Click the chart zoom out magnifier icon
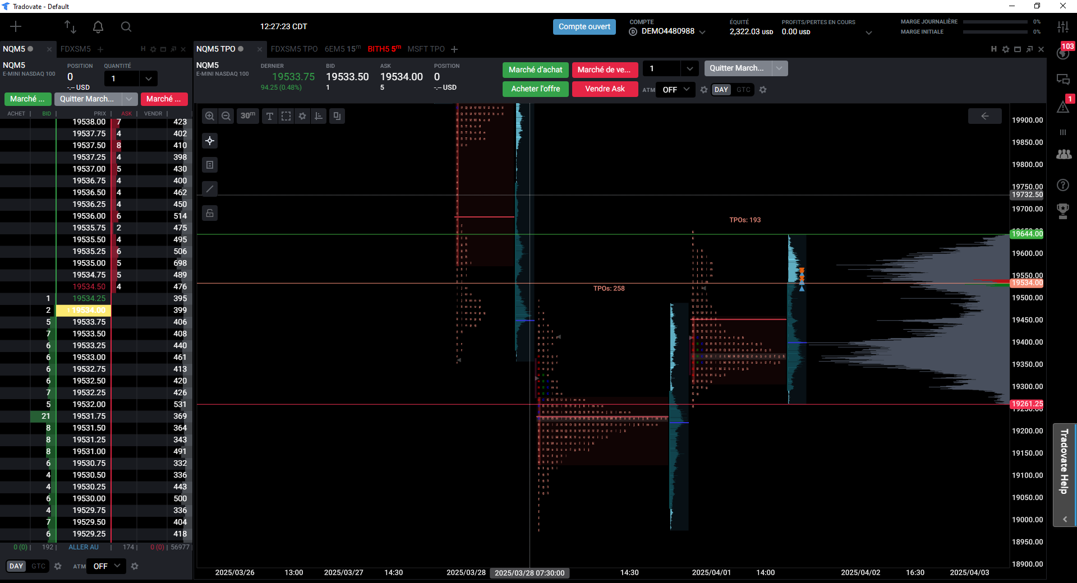Screen dimensions: 1077x583 pyautogui.click(x=226, y=116)
